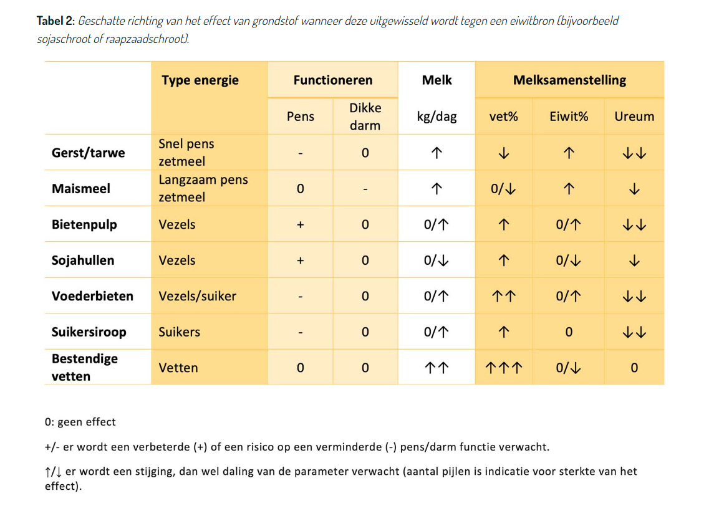Select the "kg/dag" subheader cell
The height and width of the screenshot is (511, 714).
pyautogui.click(x=437, y=117)
